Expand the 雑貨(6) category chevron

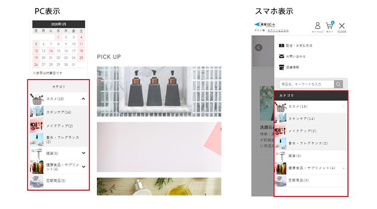pyautogui.click(x=84, y=153)
